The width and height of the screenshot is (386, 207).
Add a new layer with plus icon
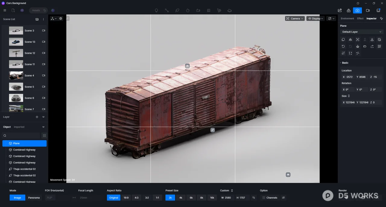(x=37, y=117)
